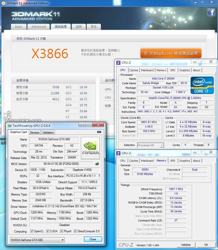Select the 更多 tab
218x250 pixels.
click(94, 27)
